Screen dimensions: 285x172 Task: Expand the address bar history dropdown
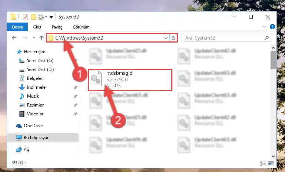pyautogui.click(x=166, y=38)
